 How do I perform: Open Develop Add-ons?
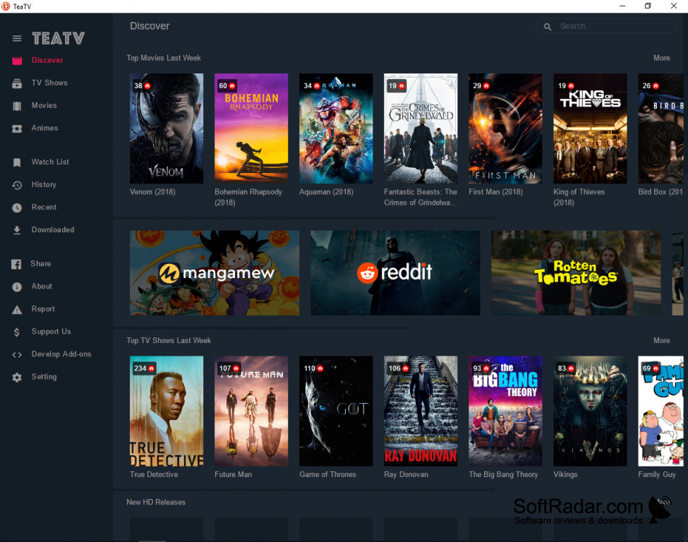61,354
